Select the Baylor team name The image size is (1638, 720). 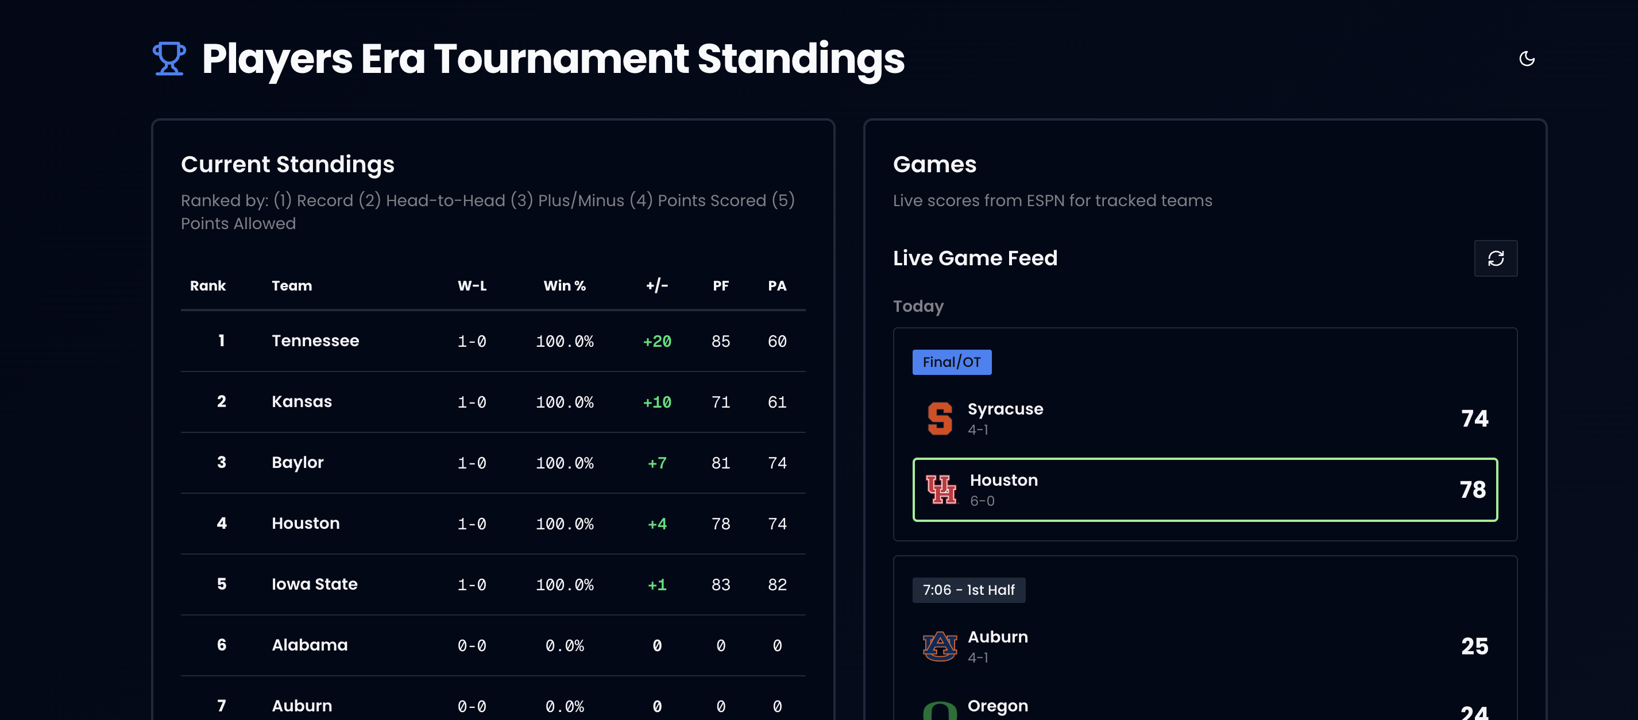[297, 463]
